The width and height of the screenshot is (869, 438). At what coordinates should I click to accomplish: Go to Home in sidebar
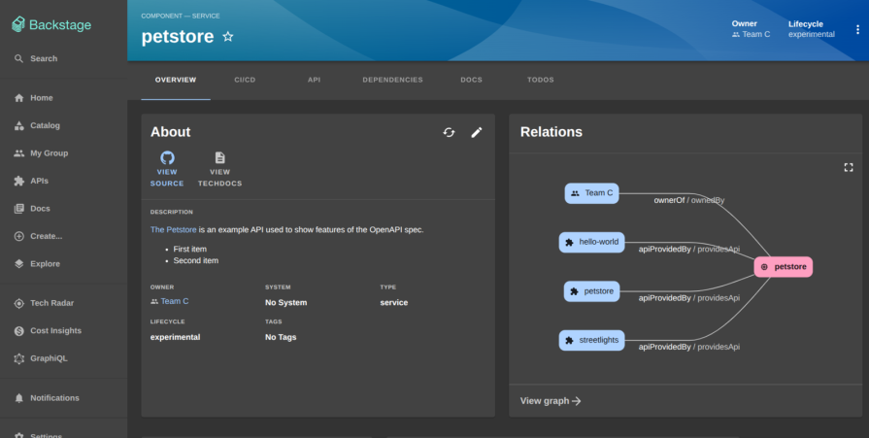tap(63, 97)
